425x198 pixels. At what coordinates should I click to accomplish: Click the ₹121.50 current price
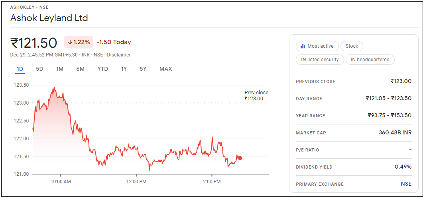click(x=33, y=43)
